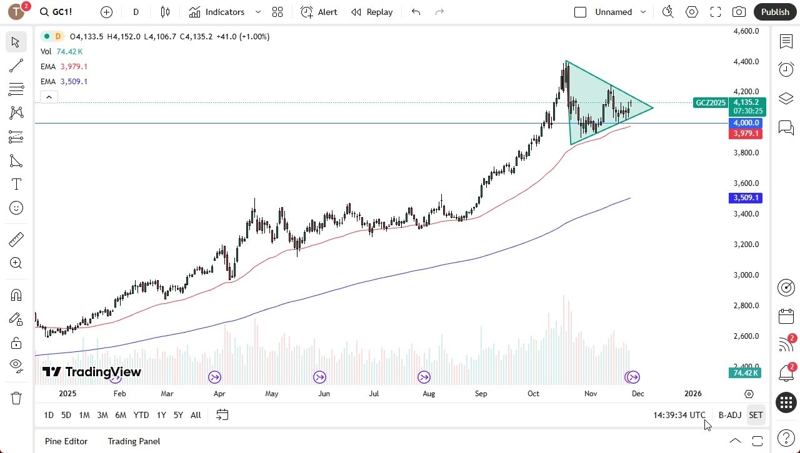The height and width of the screenshot is (453, 800).
Task: Open the XABCD Pattern tool
Action: (x=16, y=113)
